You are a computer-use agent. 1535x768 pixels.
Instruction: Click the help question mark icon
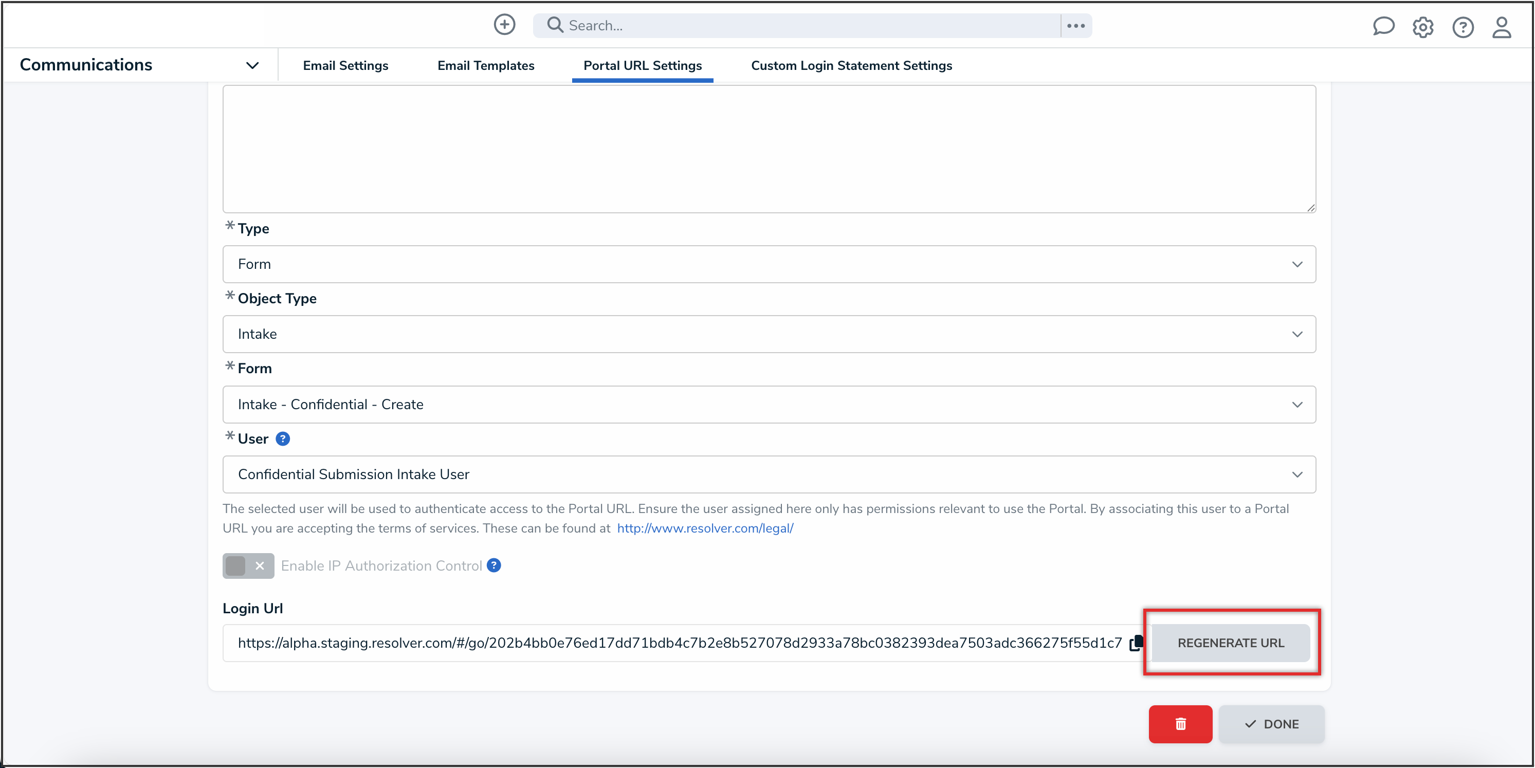(1464, 27)
